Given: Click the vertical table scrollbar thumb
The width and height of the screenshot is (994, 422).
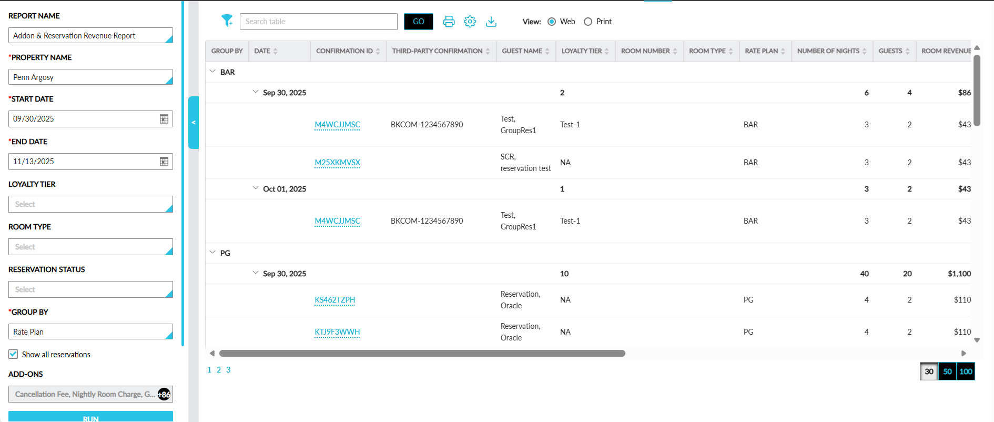Looking at the screenshot, I should [977, 91].
